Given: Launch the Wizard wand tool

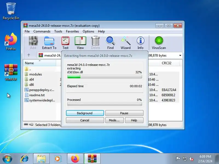Looking at the screenshot, I should click(x=126, y=43).
